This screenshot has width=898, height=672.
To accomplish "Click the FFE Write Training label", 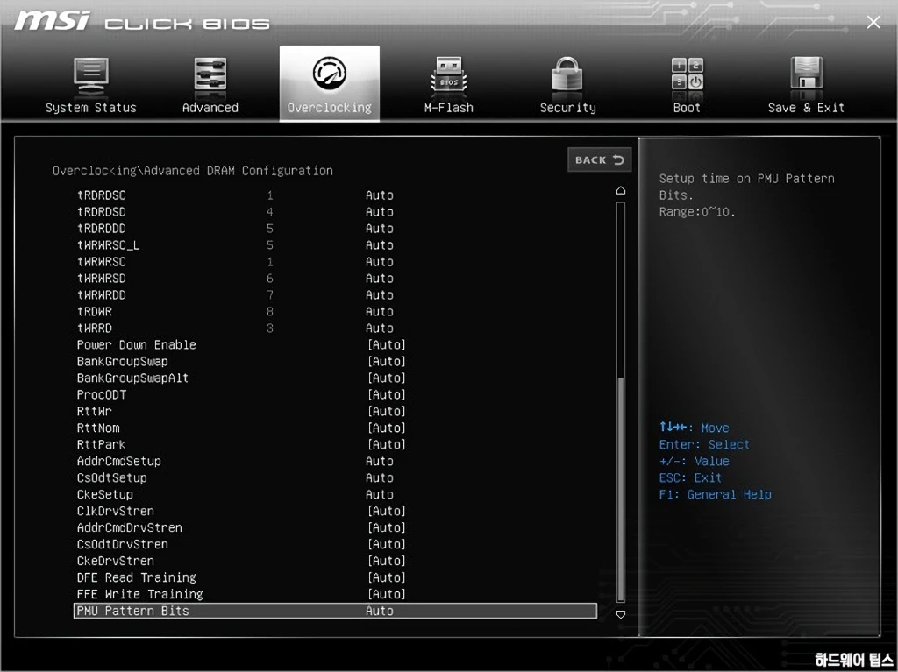I will point(139,593).
